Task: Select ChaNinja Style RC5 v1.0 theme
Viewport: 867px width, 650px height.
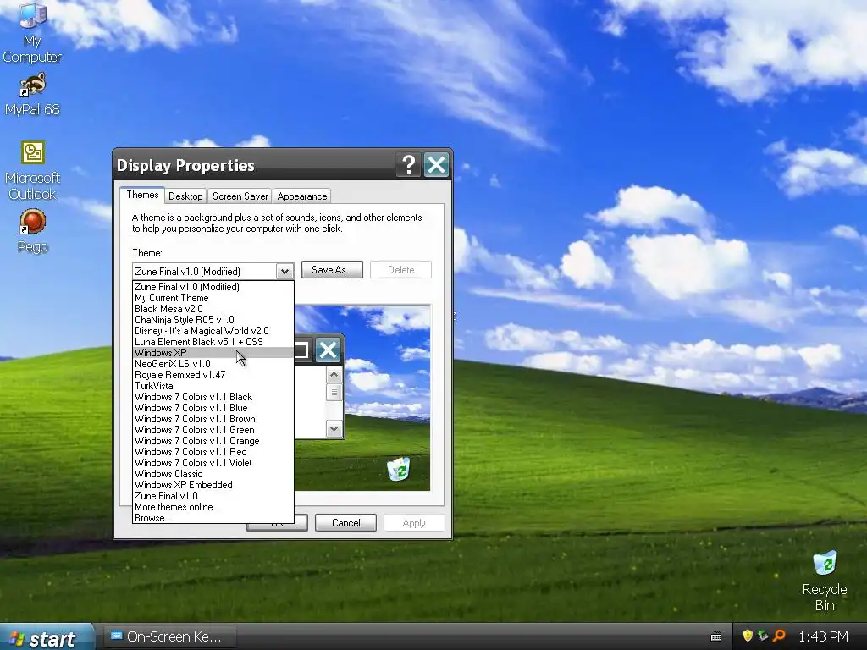Action: [213, 320]
